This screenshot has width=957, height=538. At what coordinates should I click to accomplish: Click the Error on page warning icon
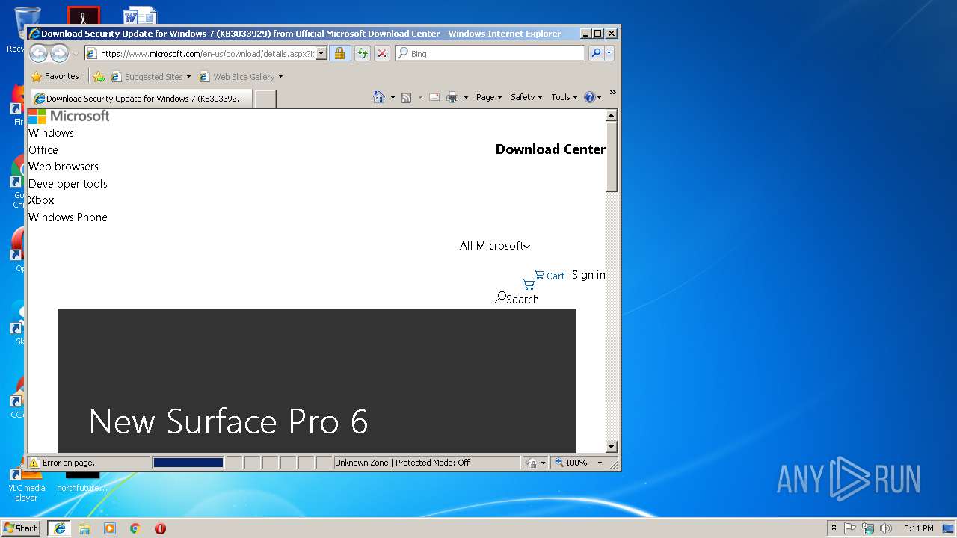coord(34,463)
